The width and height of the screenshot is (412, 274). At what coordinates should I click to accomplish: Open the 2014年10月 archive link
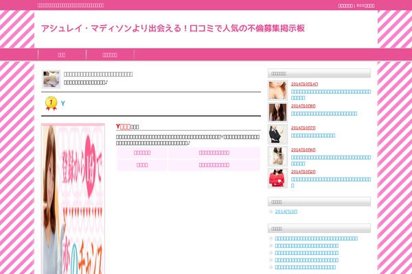tap(286, 212)
